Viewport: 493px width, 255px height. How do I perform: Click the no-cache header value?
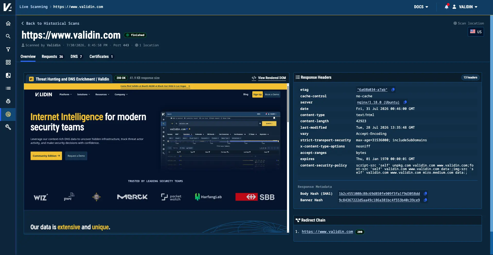click(x=364, y=96)
